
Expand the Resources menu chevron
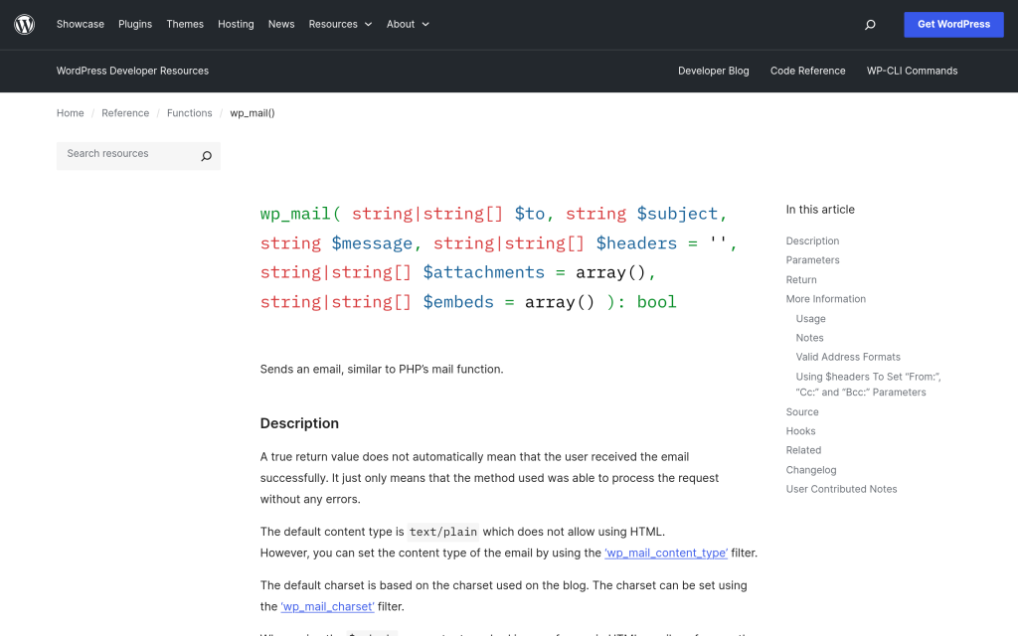(x=368, y=25)
